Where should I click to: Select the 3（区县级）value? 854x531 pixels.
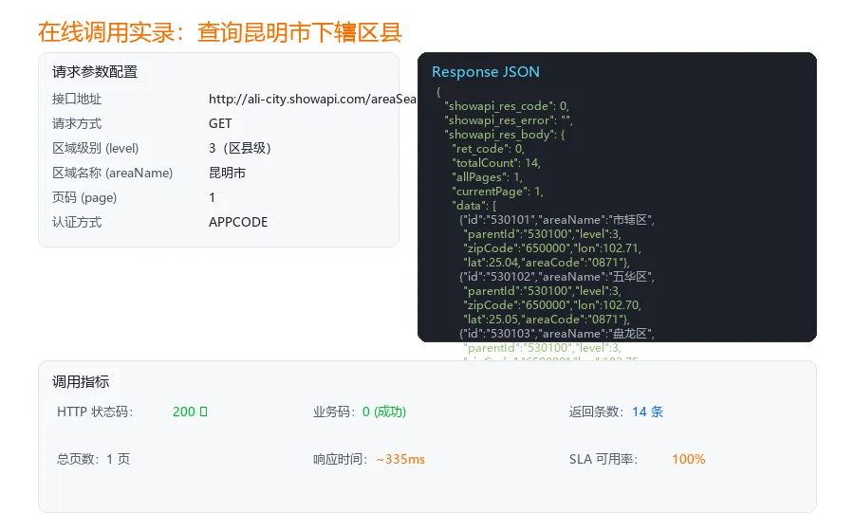pyautogui.click(x=240, y=148)
